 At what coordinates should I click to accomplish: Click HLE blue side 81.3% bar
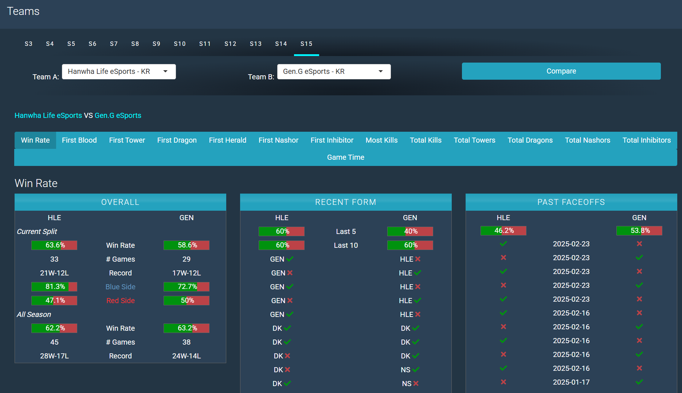pos(54,287)
